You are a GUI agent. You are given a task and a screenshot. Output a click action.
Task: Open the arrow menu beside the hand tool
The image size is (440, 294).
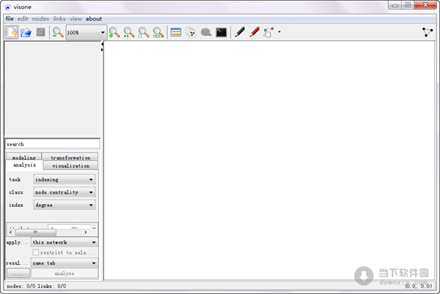pos(279,32)
